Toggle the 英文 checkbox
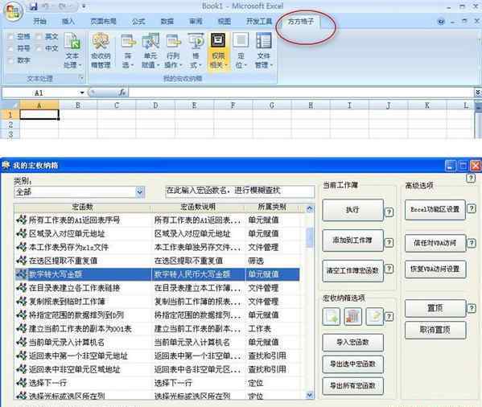The height and width of the screenshot is (407, 482). (39, 37)
